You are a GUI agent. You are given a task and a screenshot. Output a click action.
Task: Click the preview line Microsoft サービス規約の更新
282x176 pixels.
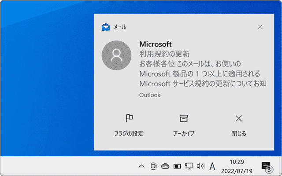tap(203, 84)
